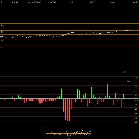The image size is (139, 139).
Task: Click the MR chart's 60 axis label
Action: coord(136,87)
